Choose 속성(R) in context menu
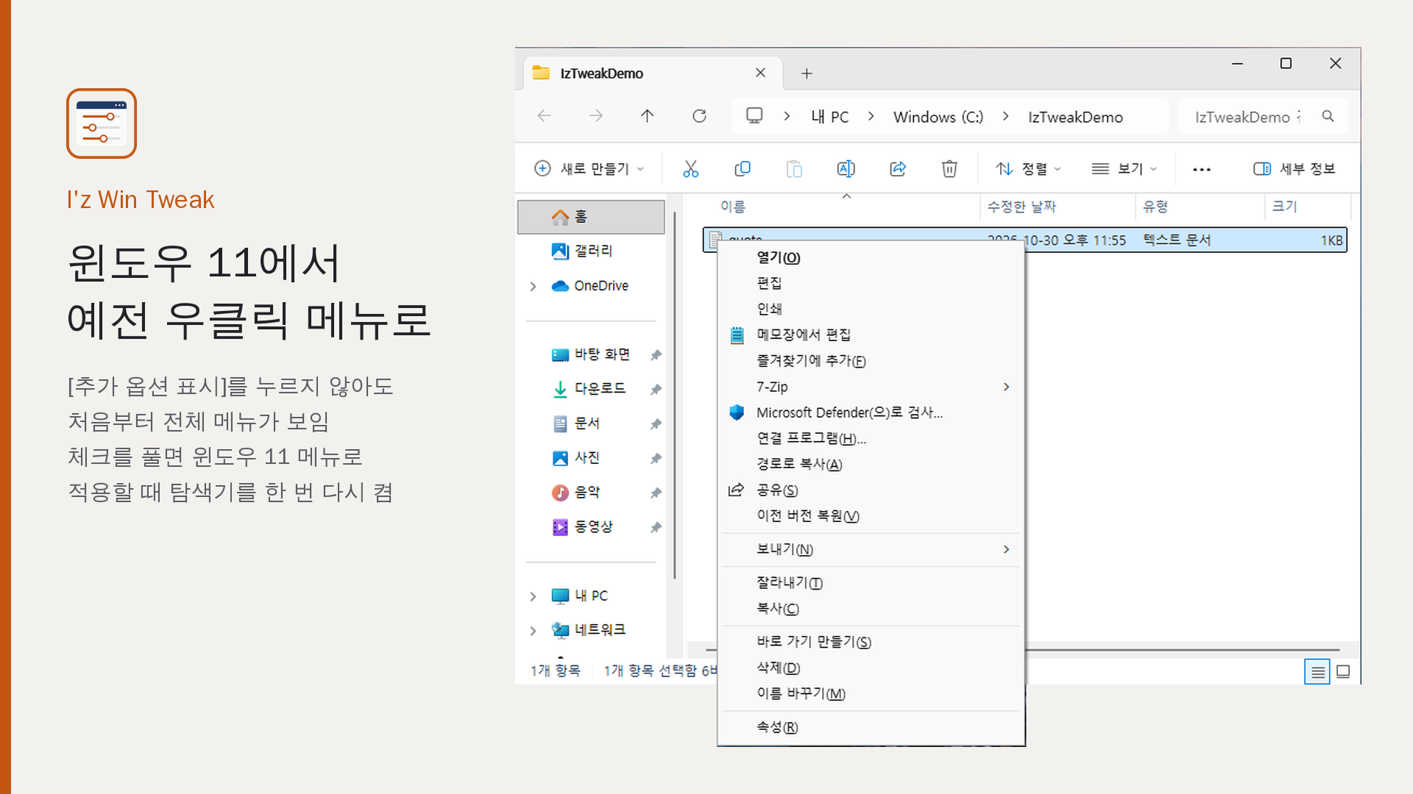1413x794 pixels. point(871,727)
